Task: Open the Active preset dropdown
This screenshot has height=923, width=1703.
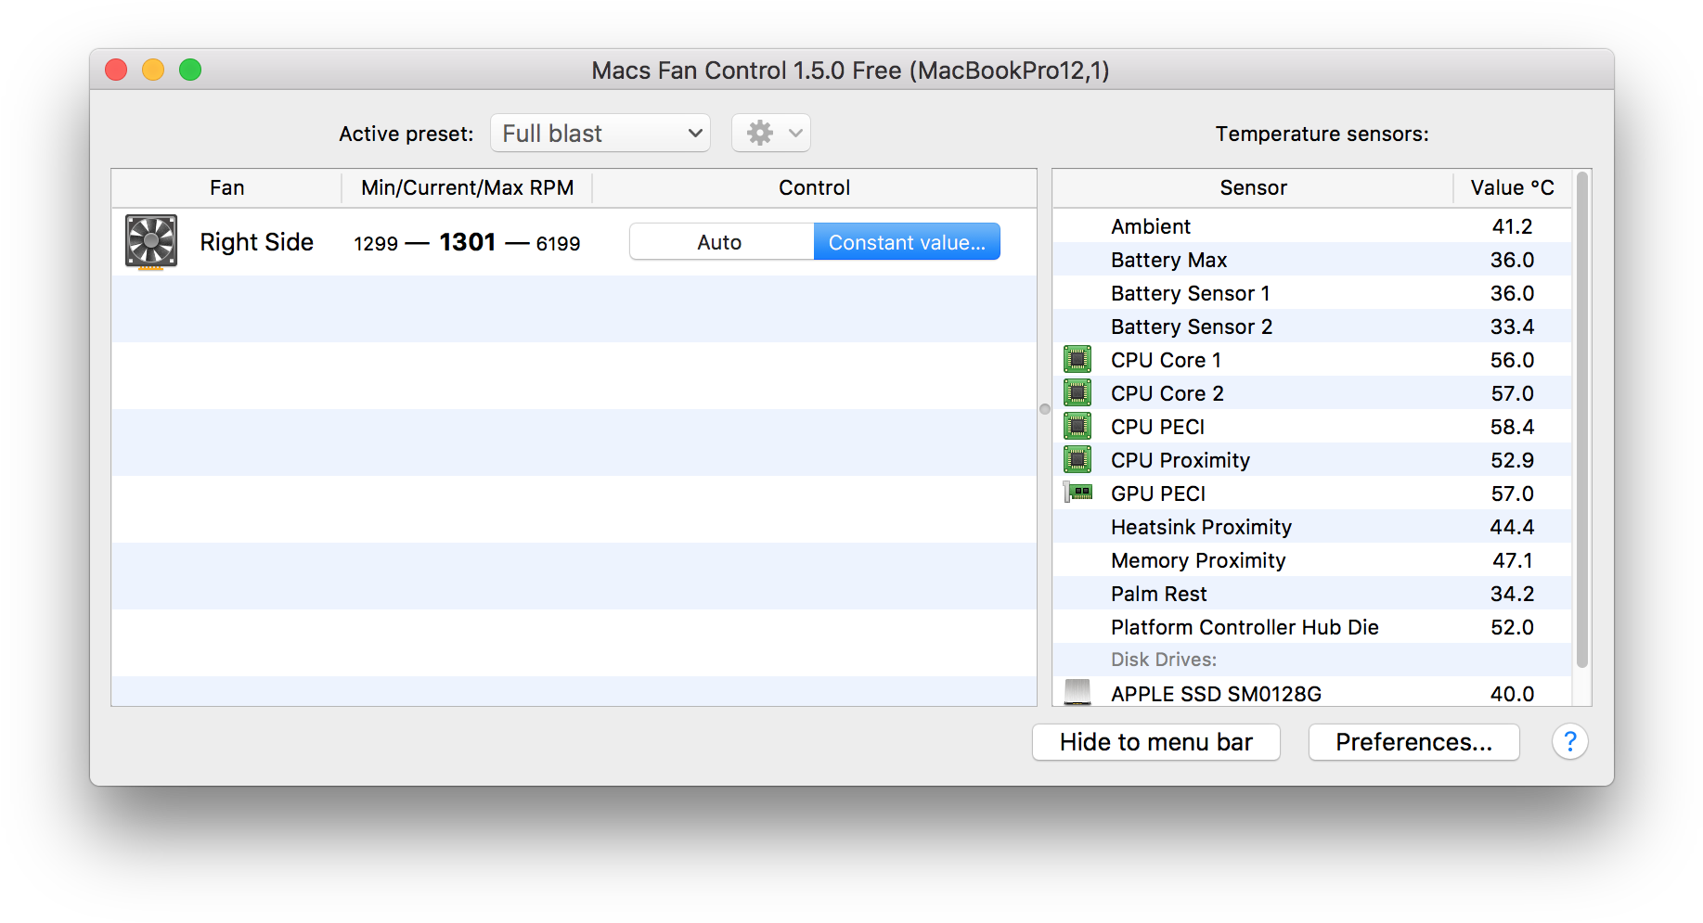Action: tap(600, 134)
